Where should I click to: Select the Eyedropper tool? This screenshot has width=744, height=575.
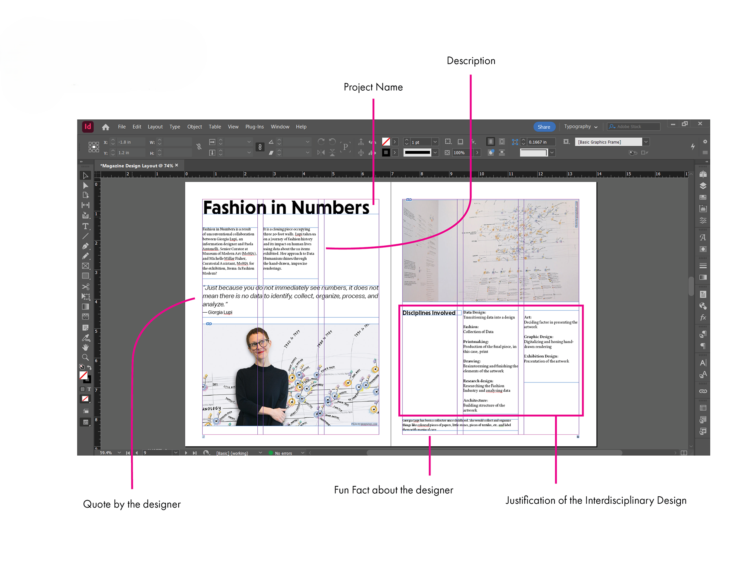tap(85, 337)
